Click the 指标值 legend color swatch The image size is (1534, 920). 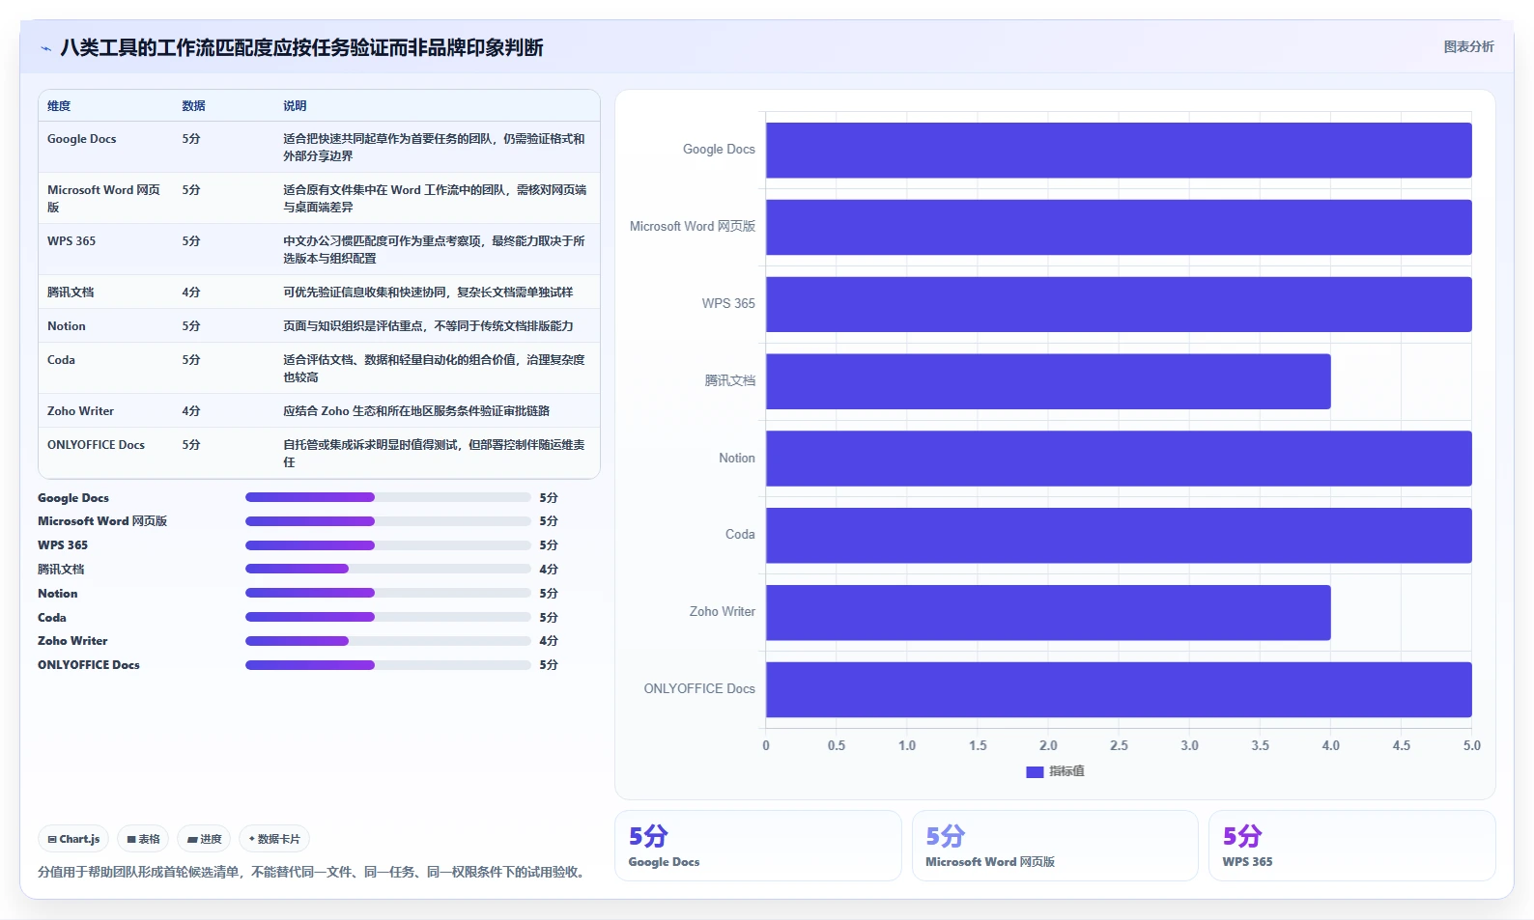coord(1035,771)
